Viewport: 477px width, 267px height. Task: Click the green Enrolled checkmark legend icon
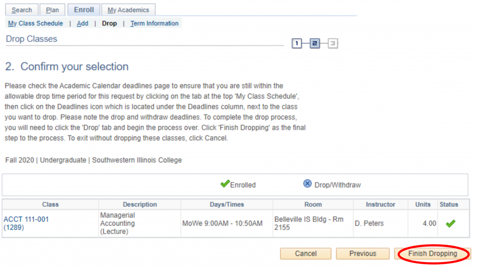(x=225, y=184)
